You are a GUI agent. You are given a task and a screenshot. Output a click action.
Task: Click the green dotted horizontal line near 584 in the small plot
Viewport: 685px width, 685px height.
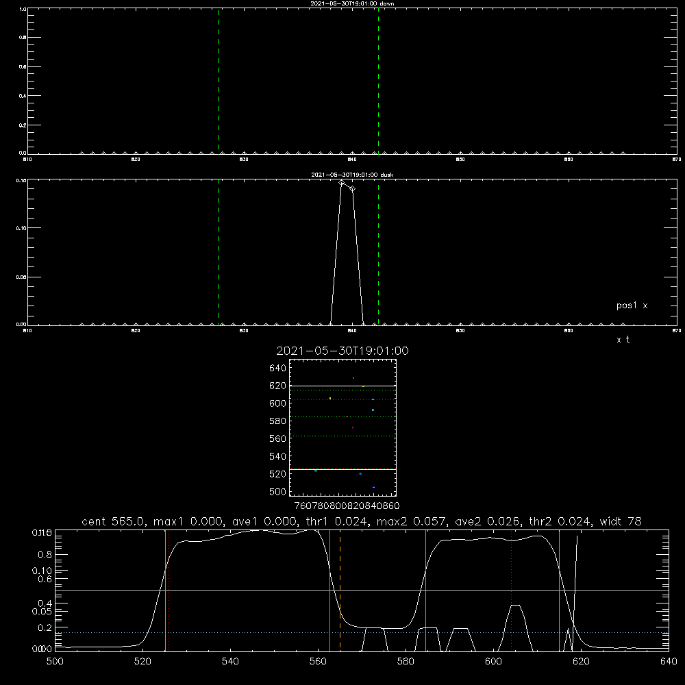coord(342,416)
